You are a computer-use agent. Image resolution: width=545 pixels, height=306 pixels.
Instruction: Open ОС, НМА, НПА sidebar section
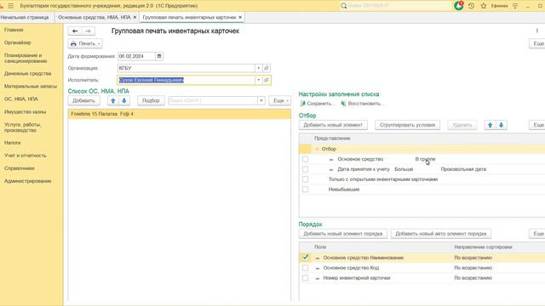pyautogui.click(x=21, y=99)
